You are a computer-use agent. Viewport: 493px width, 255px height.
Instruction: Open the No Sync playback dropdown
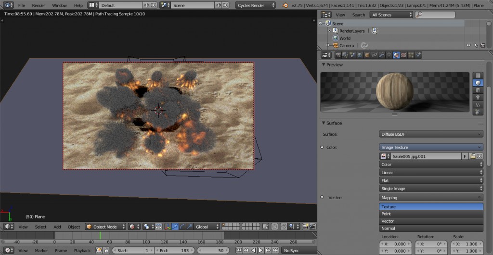(x=298, y=250)
